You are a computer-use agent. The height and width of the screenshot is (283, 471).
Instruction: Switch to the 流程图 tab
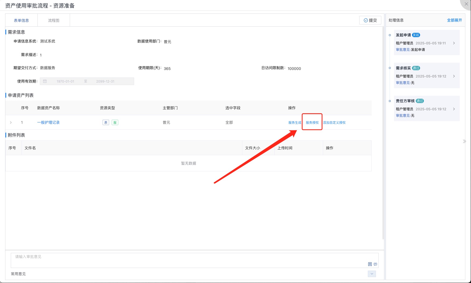point(54,20)
